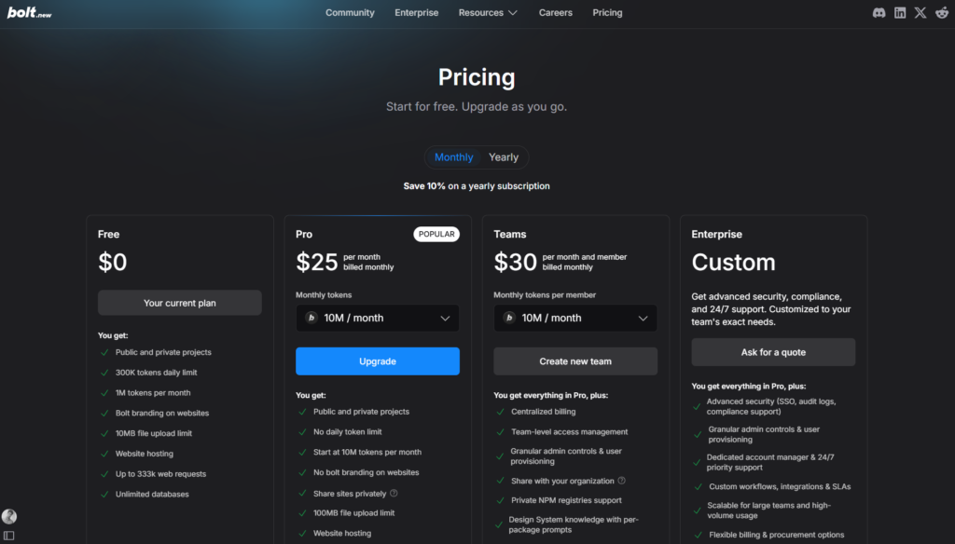The image size is (955, 544).
Task: Open the Community page from the navbar
Action: (350, 12)
